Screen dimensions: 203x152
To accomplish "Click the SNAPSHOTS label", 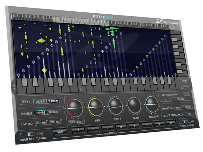I will point(111,133).
